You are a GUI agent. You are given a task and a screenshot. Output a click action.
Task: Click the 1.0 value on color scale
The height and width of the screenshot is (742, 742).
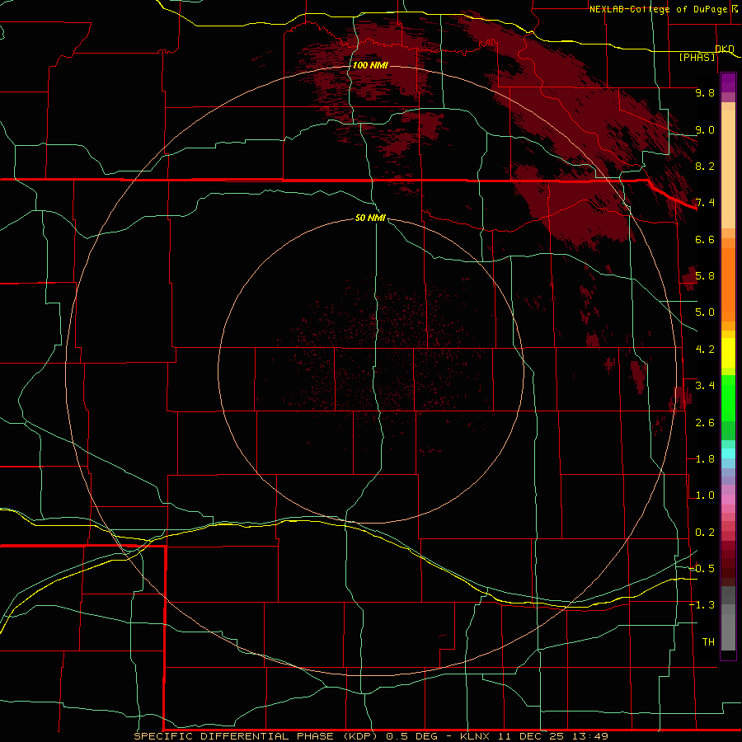705,495
